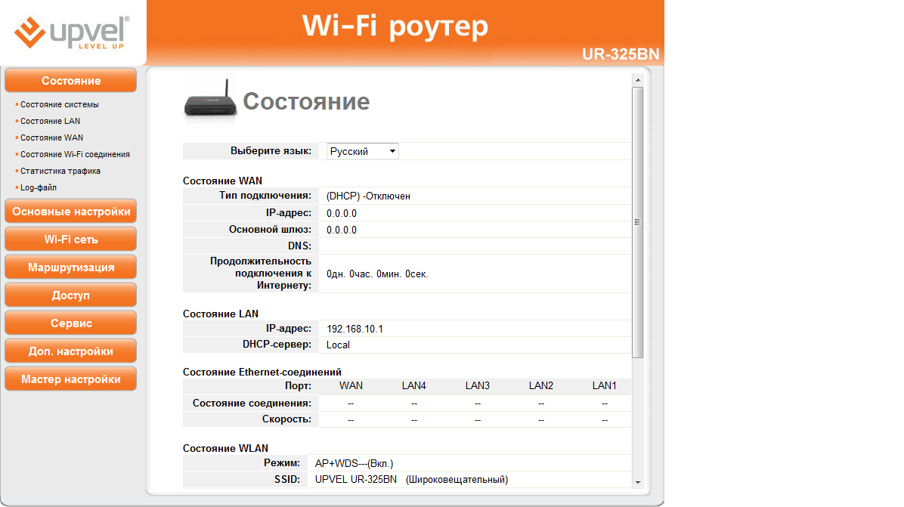
Task: Click LAN IP address 192.168.10.1
Action: coord(354,329)
